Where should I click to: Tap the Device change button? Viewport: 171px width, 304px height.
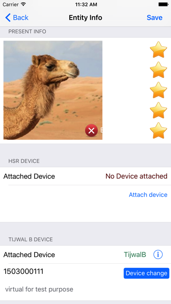147,273
